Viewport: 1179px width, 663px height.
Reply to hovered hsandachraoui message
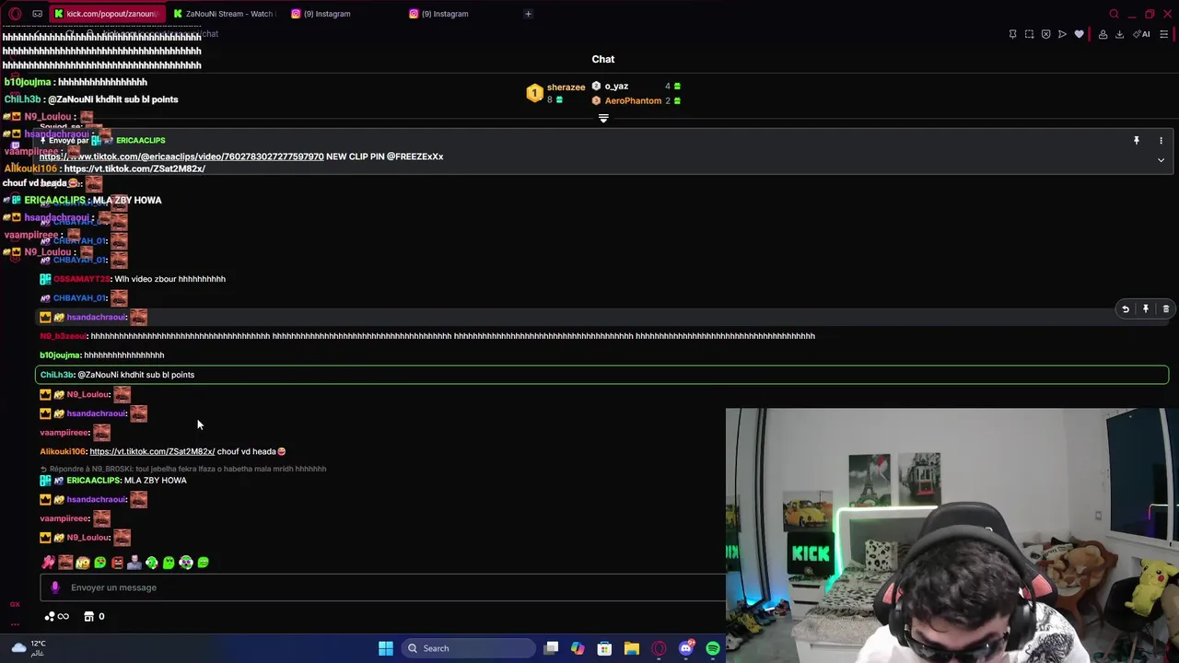1126,309
